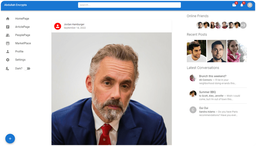The height and width of the screenshot is (146, 256).
Task: Open the recent post of man in dark shirt
Action: [x=217, y=51]
